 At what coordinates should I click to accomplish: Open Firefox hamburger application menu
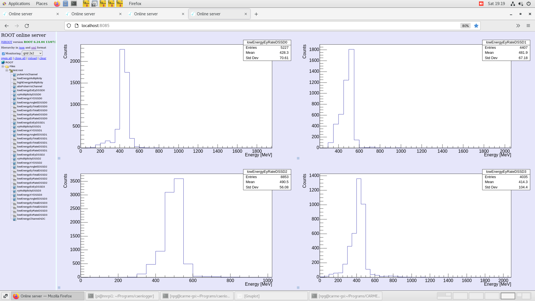[528, 26]
